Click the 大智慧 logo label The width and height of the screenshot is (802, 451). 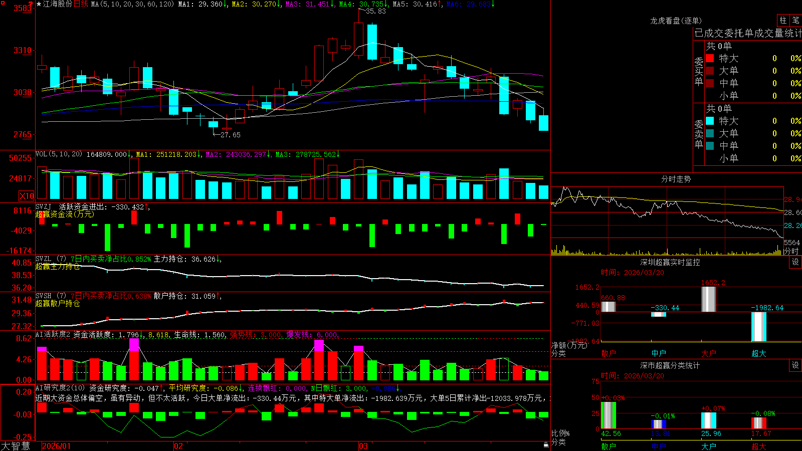coord(16,446)
